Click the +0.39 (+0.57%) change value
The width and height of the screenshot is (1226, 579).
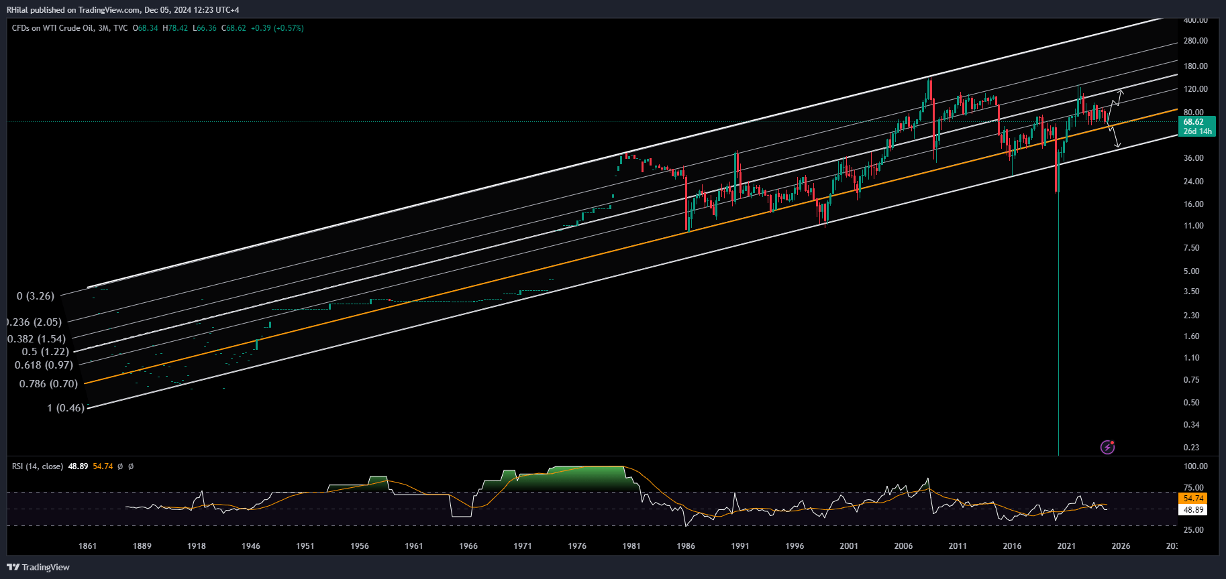(277, 28)
